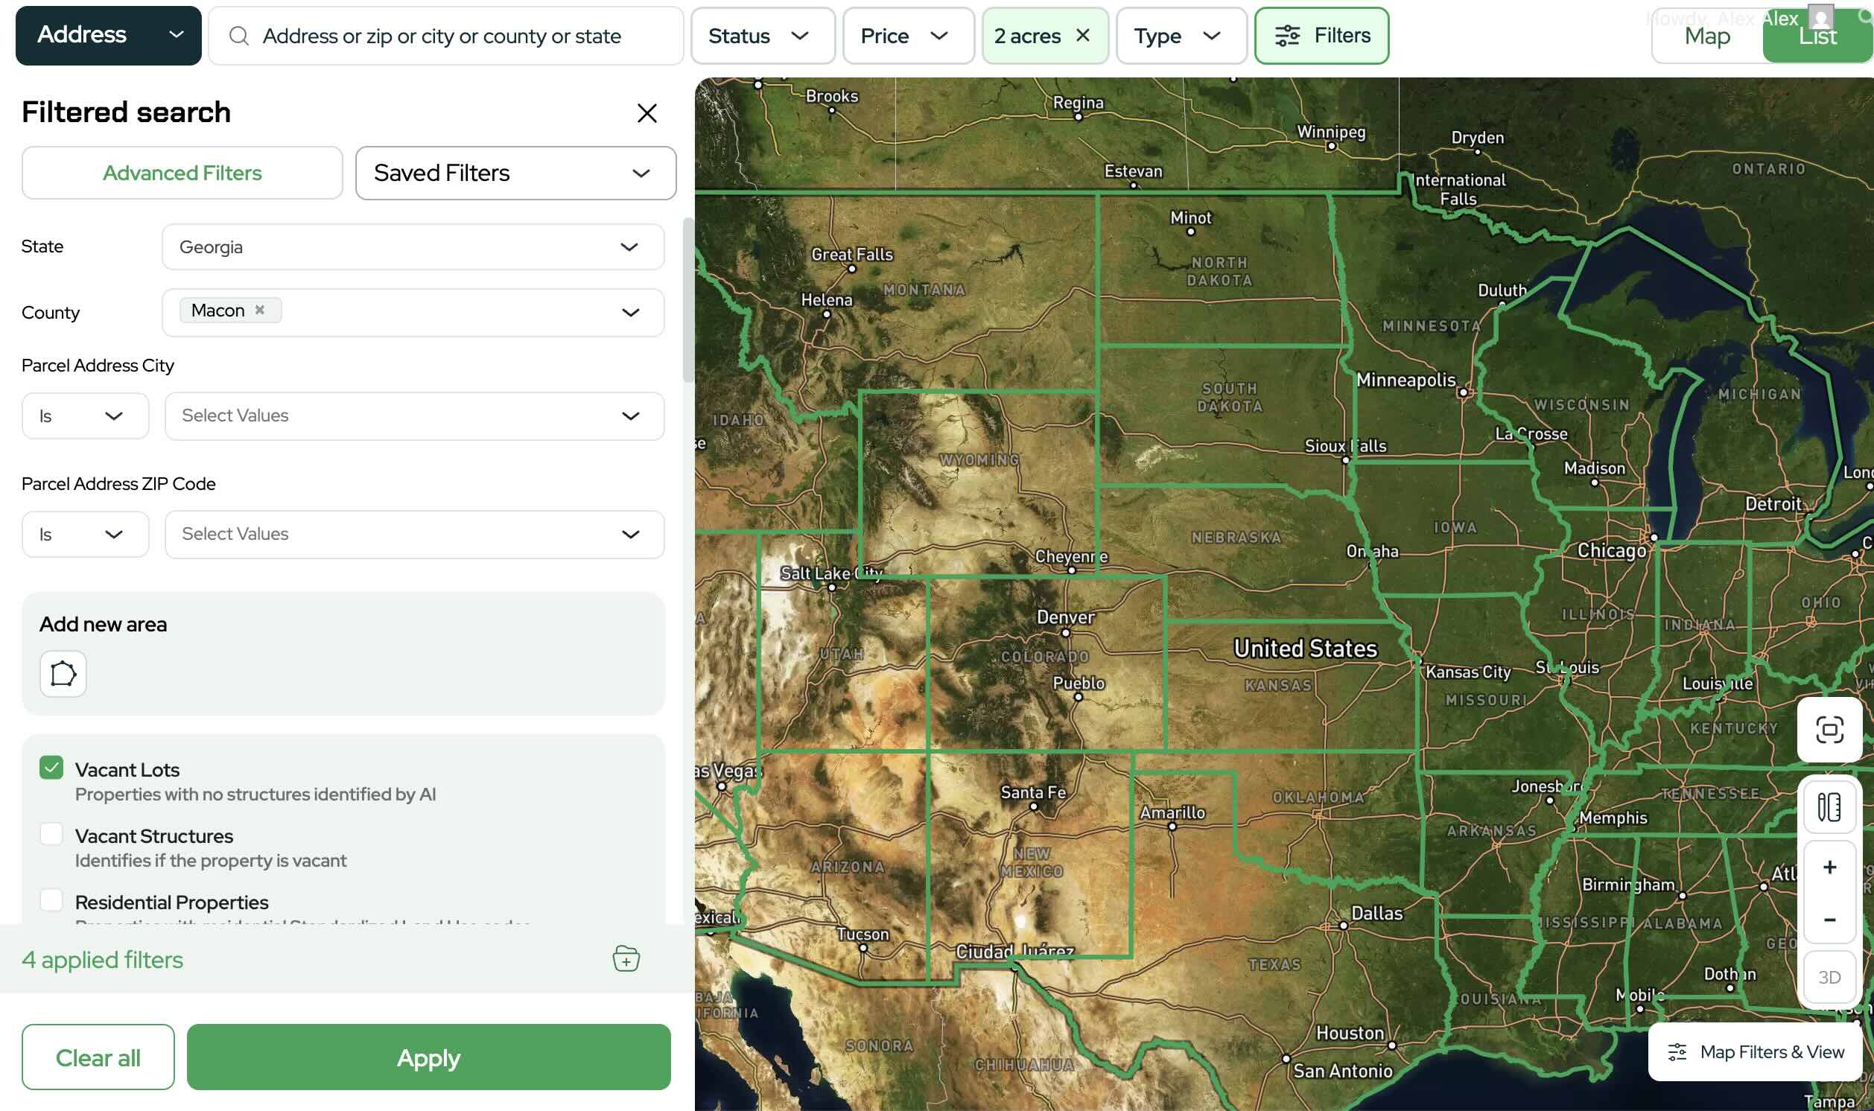Zoom in on the map

pyautogui.click(x=1829, y=867)
